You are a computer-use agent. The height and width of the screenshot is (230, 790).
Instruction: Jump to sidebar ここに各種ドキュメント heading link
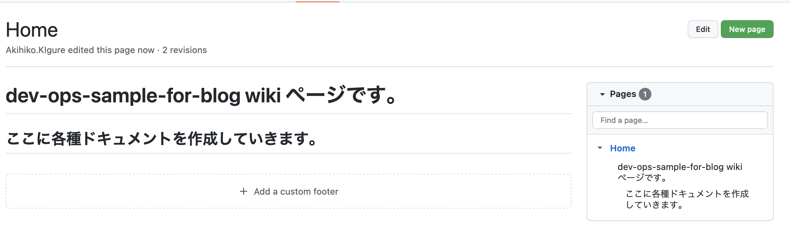[x=687, y=199]
